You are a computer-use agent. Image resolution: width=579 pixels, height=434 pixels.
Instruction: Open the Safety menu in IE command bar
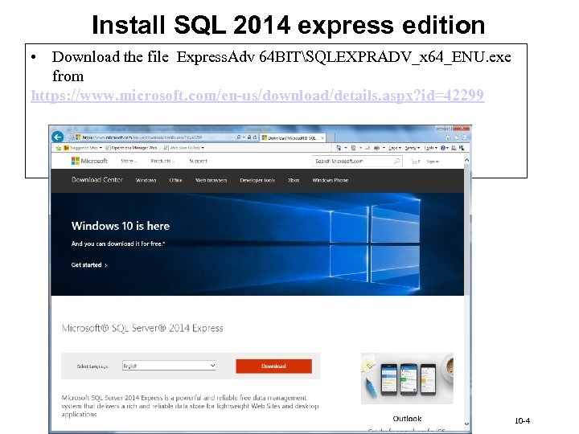412,148
